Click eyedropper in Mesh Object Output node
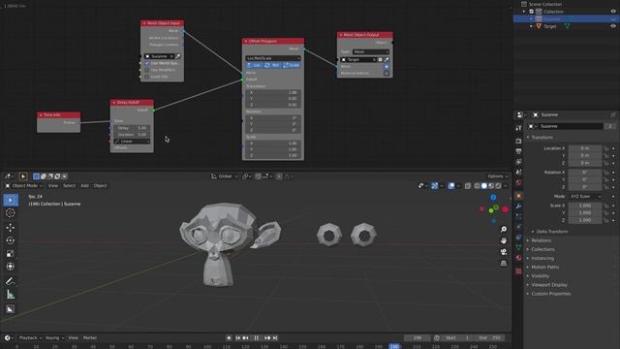620x349 pixels. pos(387,60)
